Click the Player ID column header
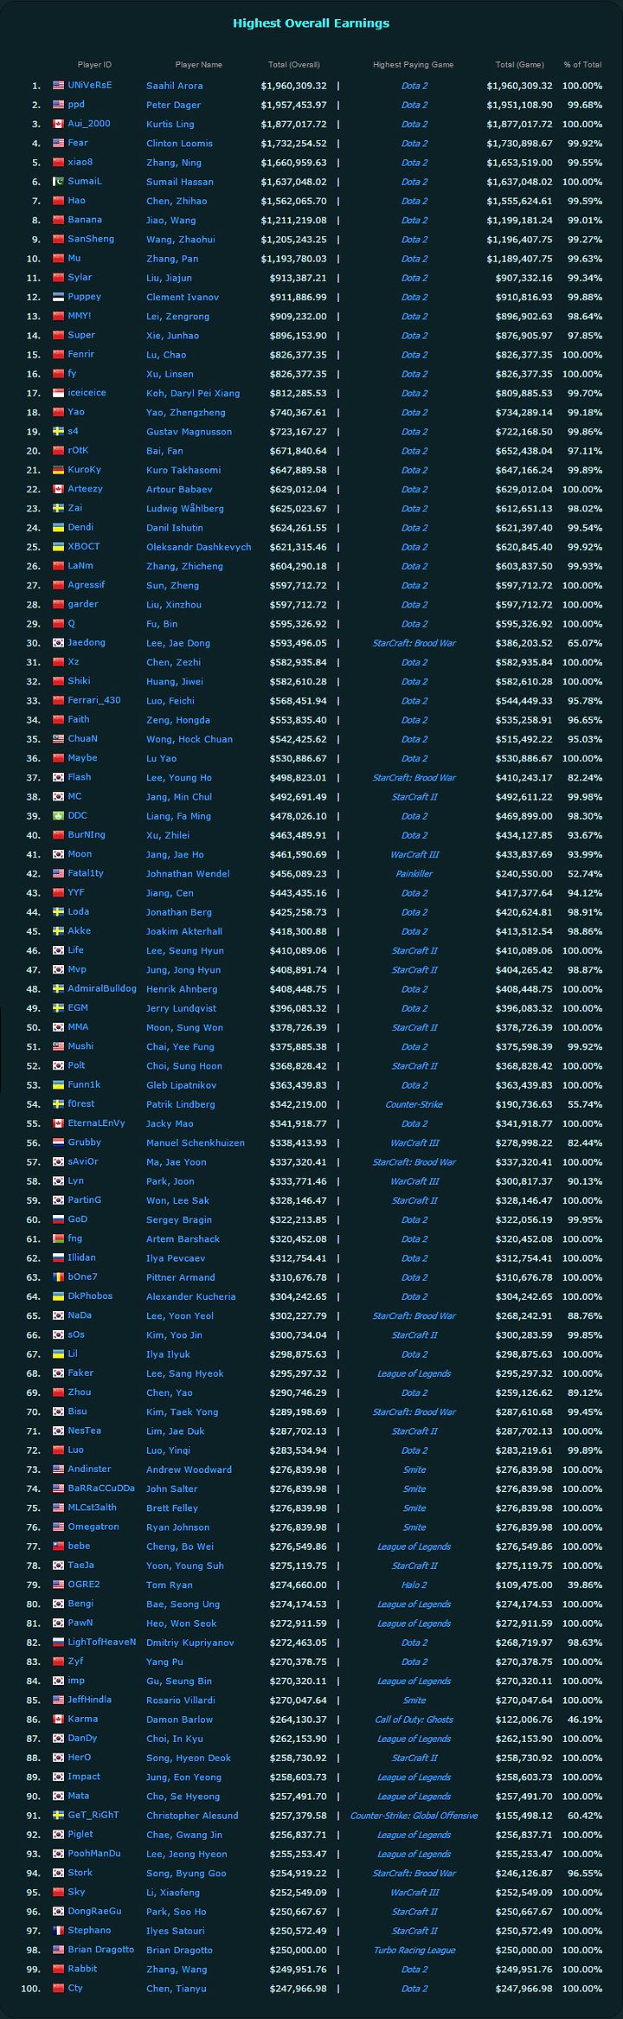Screen dimensions: 623x2019 94,65
